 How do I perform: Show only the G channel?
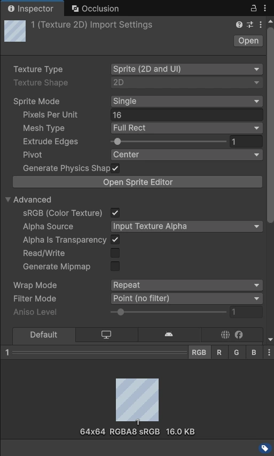237,352
